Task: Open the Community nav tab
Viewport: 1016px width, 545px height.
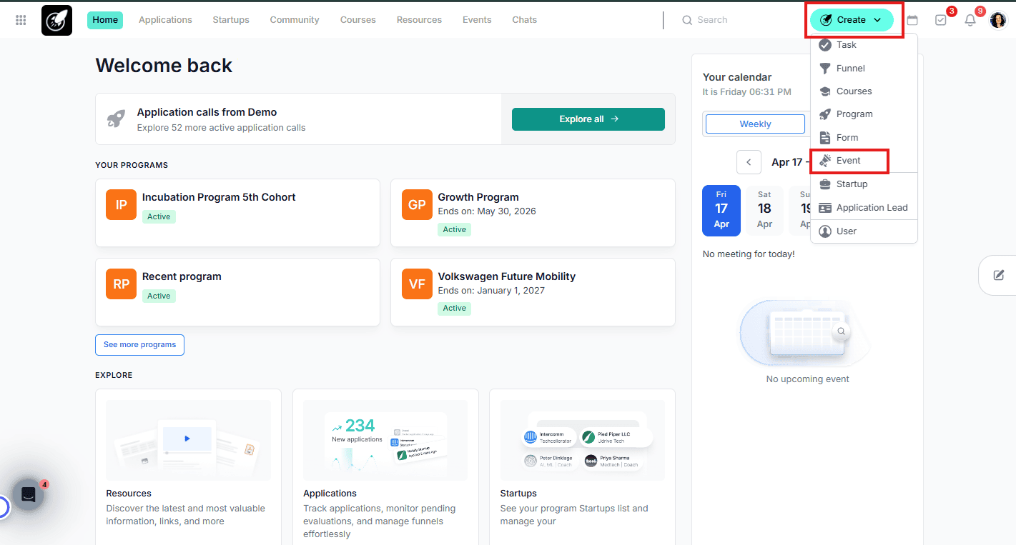Action: tap(295, 20)
